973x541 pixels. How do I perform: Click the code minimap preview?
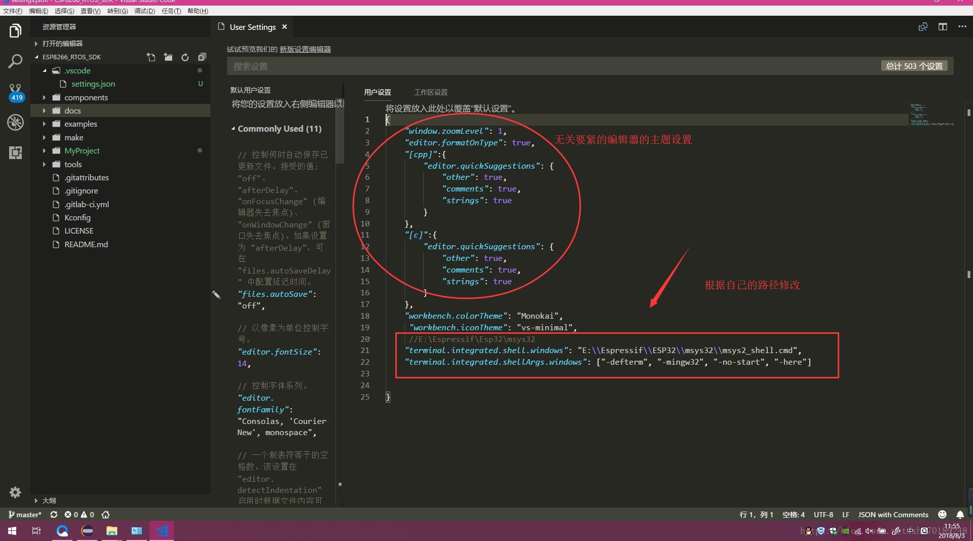(x=931, y=115)
